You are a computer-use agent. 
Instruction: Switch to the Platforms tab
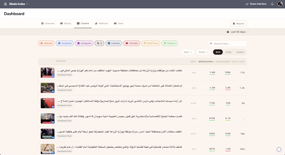(101, 24)
